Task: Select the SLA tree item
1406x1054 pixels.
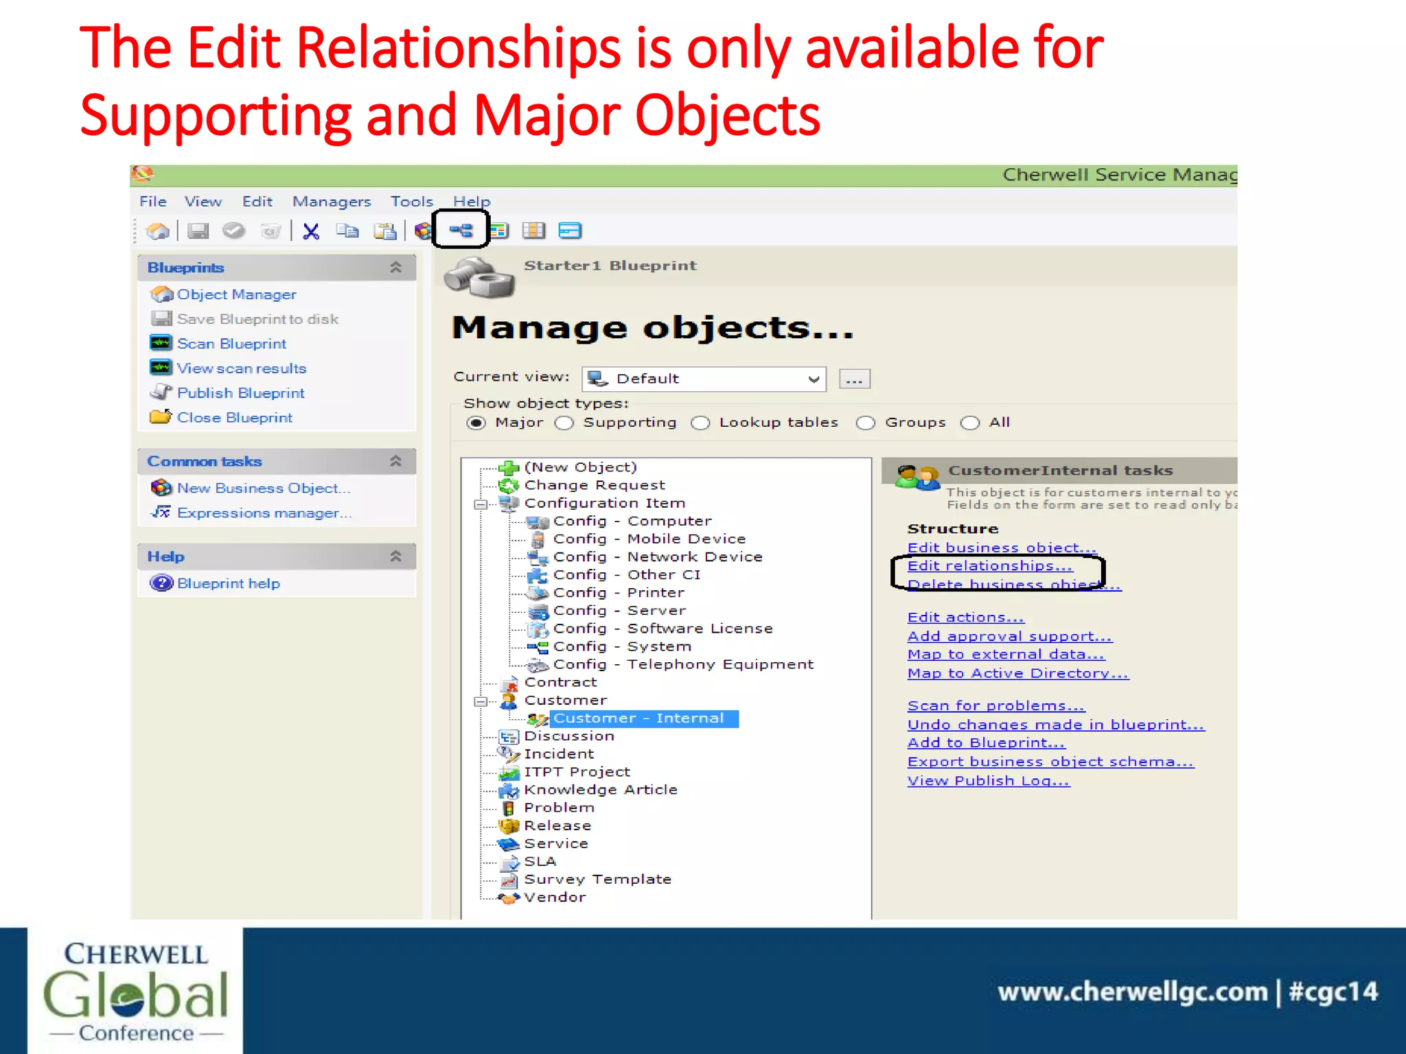Action: (x=540, y=862)
